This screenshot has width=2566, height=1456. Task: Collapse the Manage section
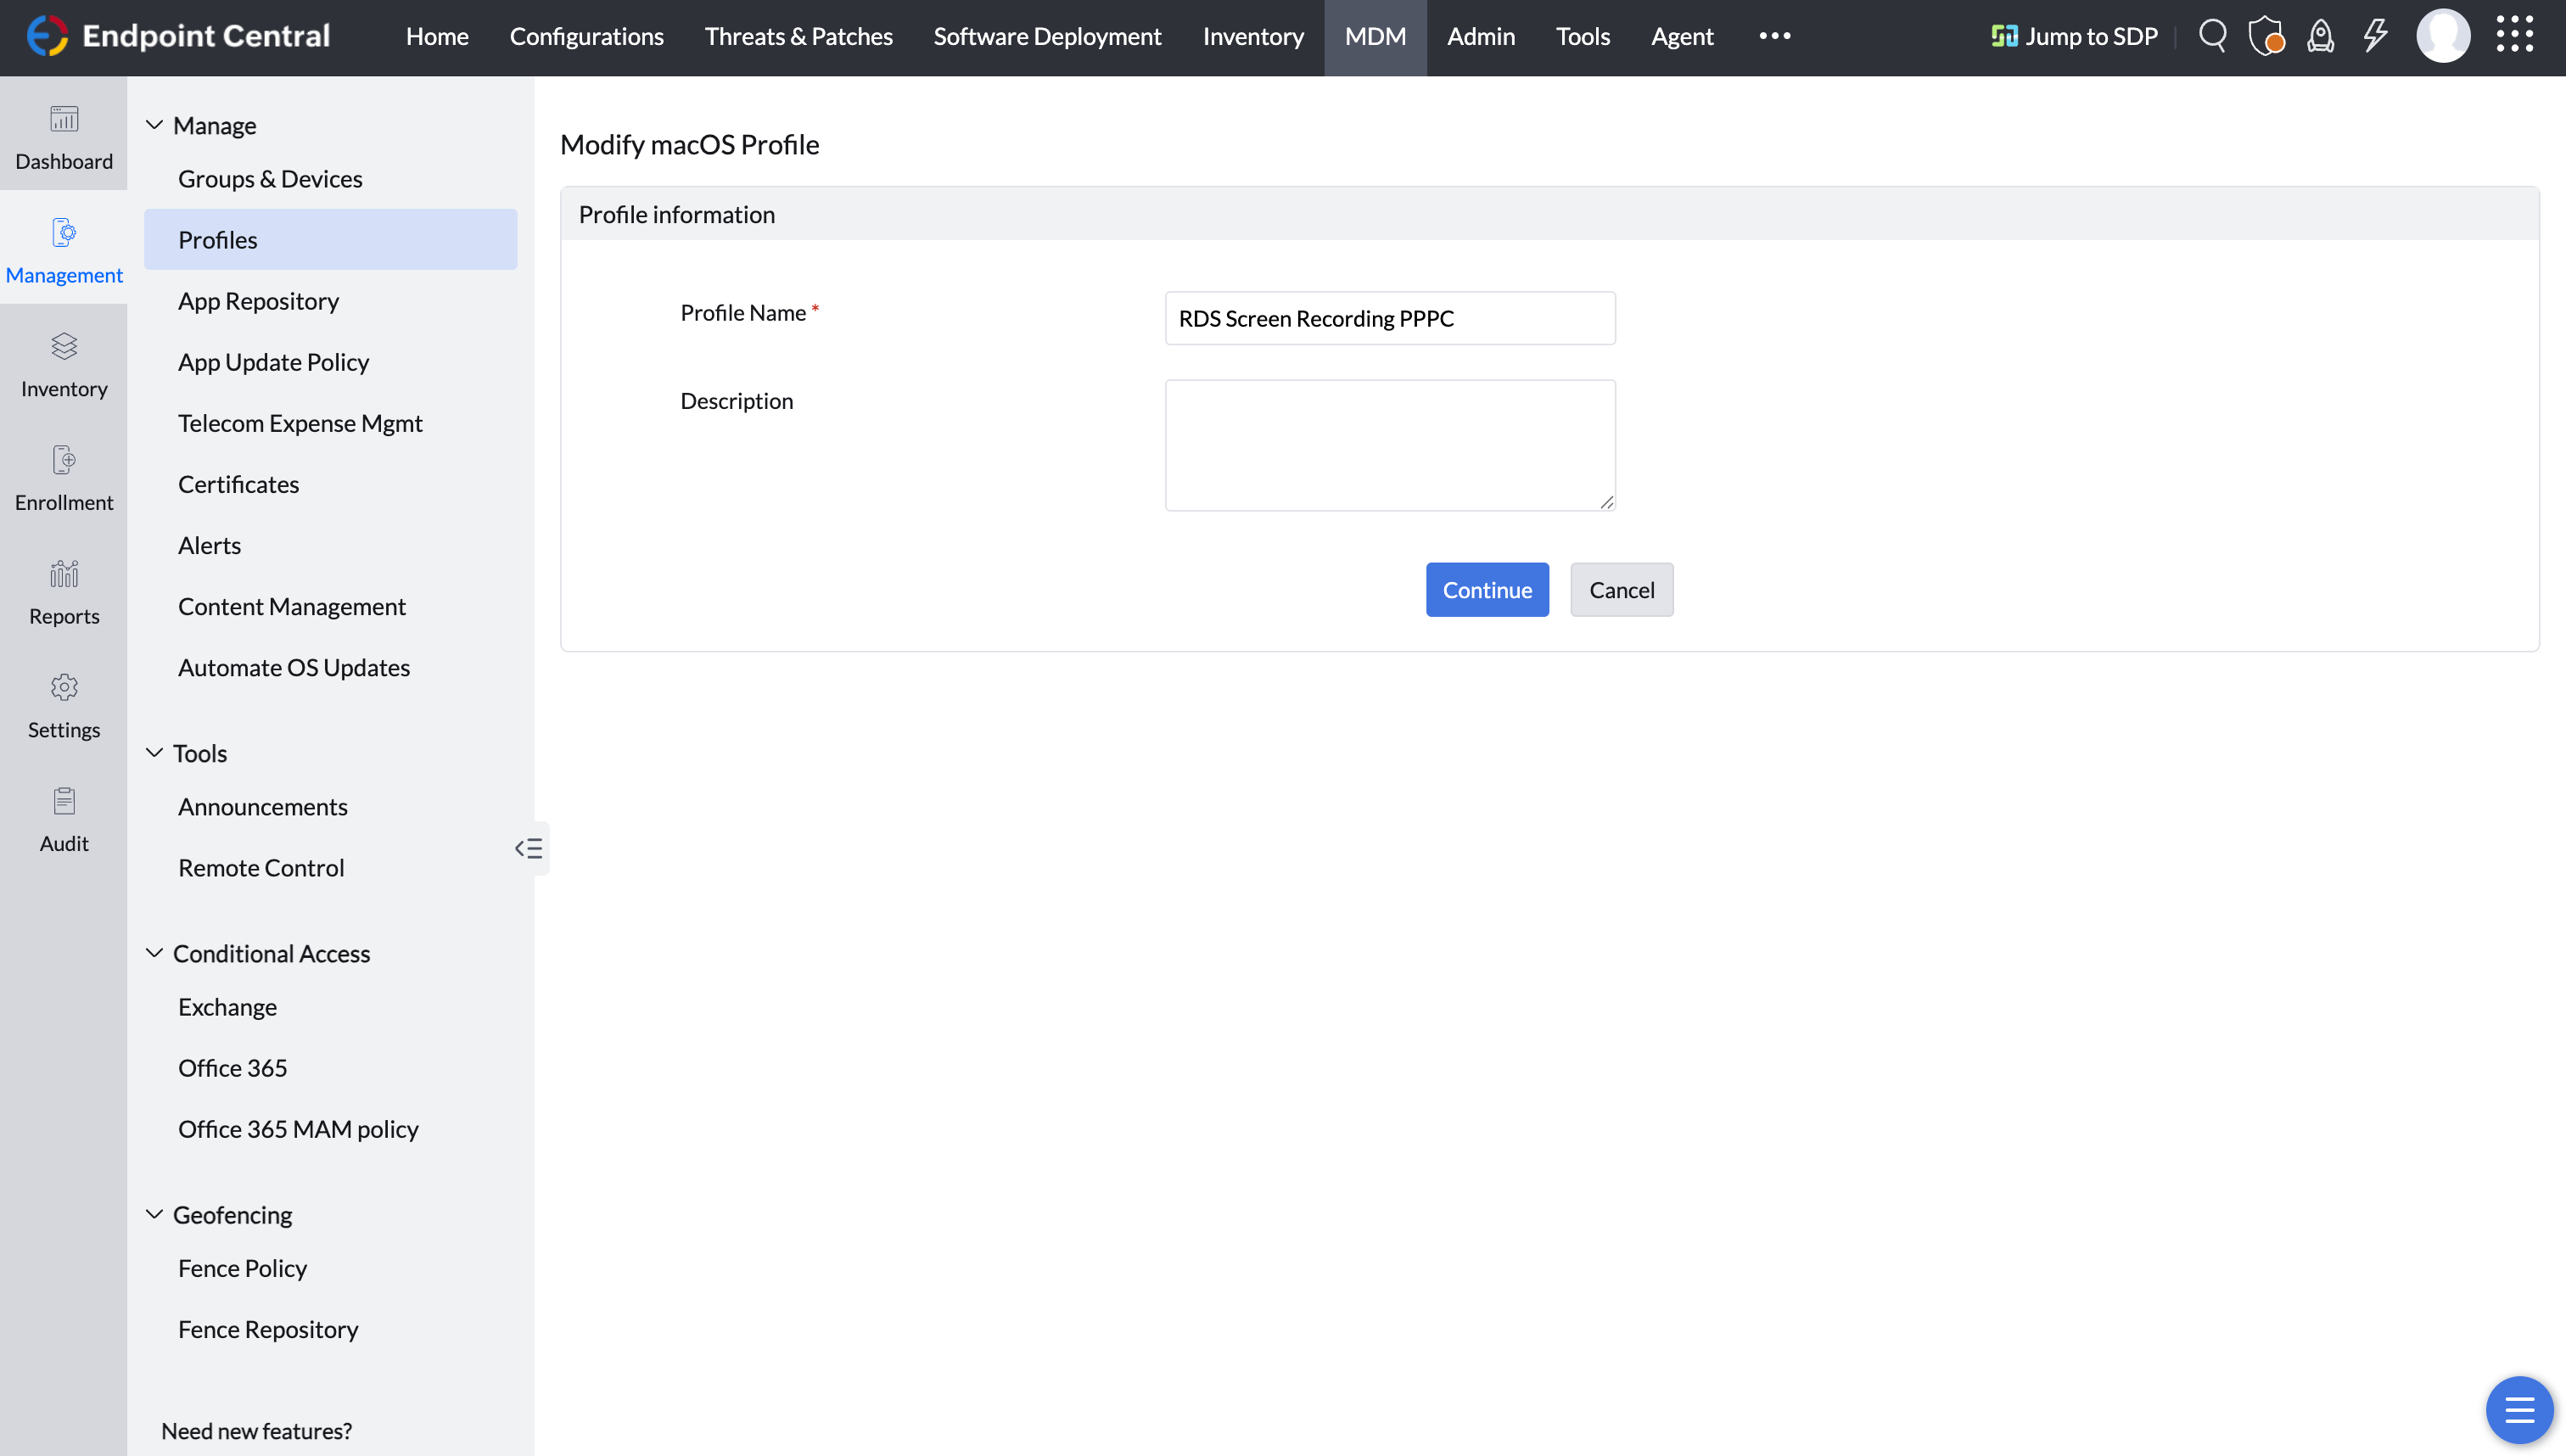[155, 125]
